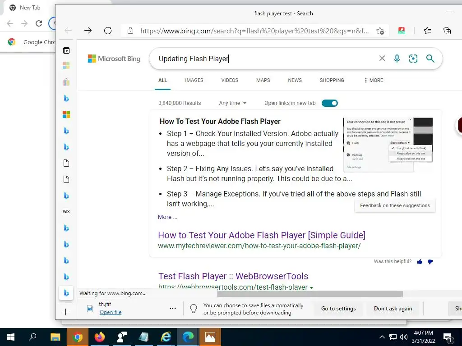
Task: Add this page to favorites star icon
Action: pyautogui.click(x=380, y=31)
